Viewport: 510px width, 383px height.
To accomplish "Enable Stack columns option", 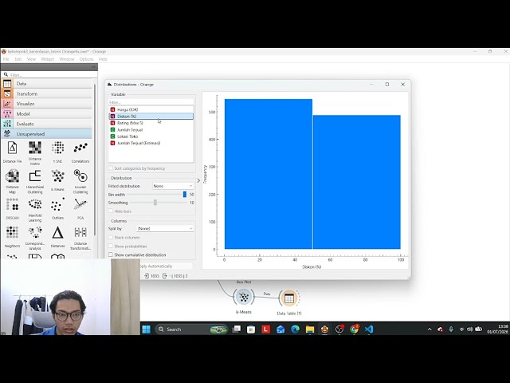I will (111, 238).
